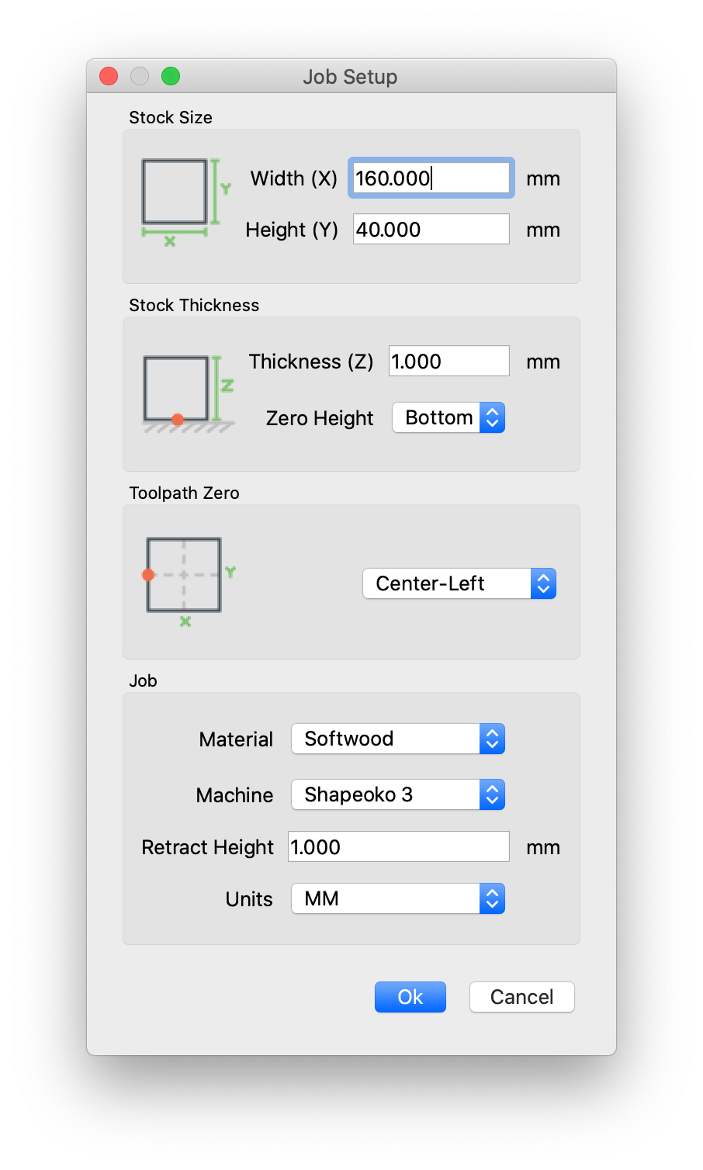Open the Toolpath Zero Center-Left dropdown
Screen dimensions: 703x1170
coord(459,583)
